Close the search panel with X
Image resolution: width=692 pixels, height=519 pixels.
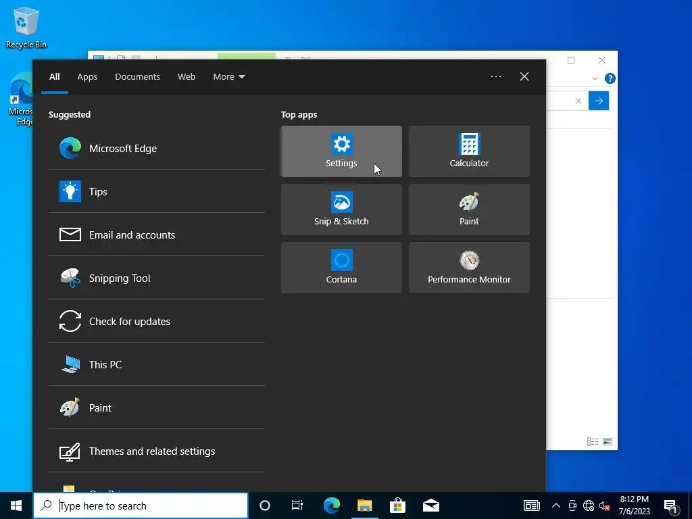tap(524, 76)
